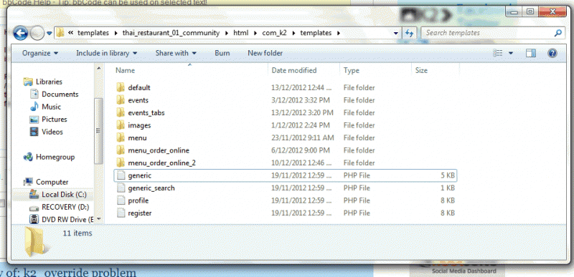Select the menu_order_online_2 folder icon
Image resolution: width=574 pixels, height=277 pixels.
coord(121,162)
